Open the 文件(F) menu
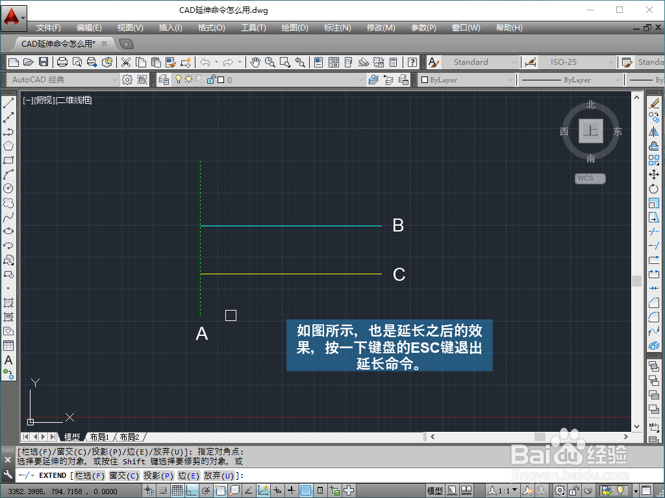The width and height of the screenshot is (665, 498). (48, 28)
